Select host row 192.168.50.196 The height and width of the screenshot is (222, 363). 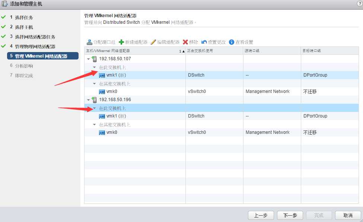pyautogui.click(x=222, y=100)
